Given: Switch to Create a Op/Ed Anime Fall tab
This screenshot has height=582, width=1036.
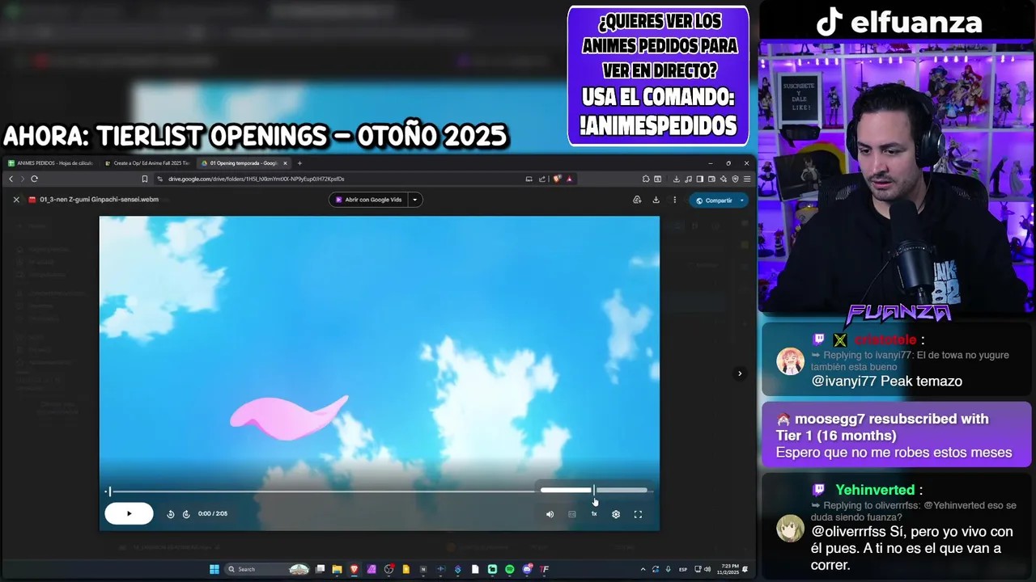Looking at the screenshot, I should click(x=147, y=163).
